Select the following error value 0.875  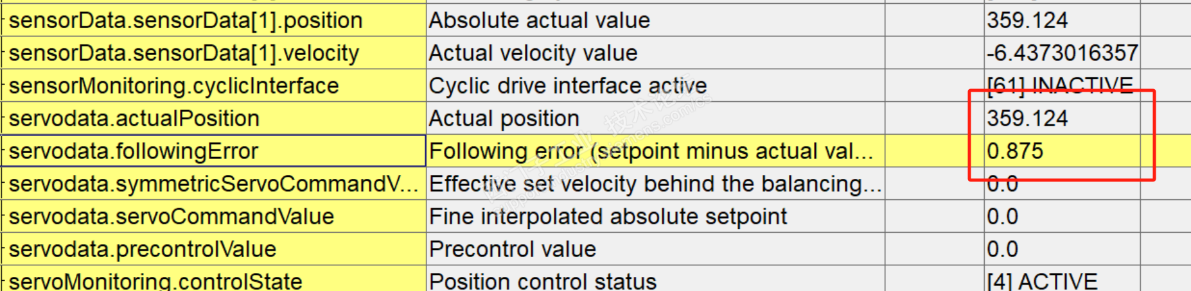1016,151
